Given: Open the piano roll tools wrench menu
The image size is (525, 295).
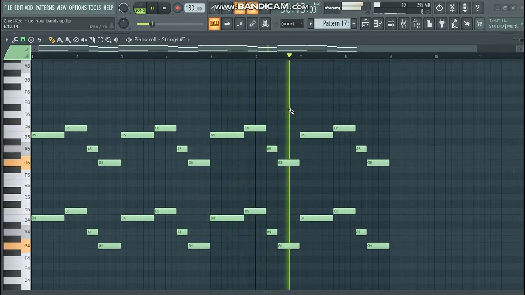Looking at the screenshot, I should tap(15, 40).
